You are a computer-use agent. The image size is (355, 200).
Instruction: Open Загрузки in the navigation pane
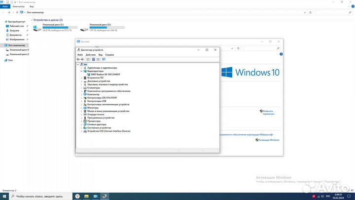point(14,31)
